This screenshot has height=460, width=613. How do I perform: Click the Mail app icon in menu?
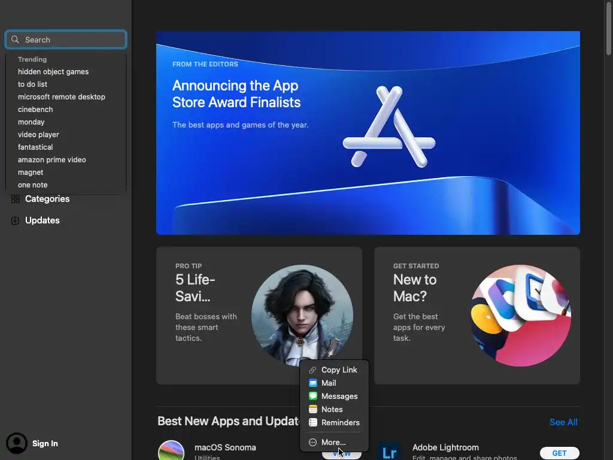click(x=312, y=383)
